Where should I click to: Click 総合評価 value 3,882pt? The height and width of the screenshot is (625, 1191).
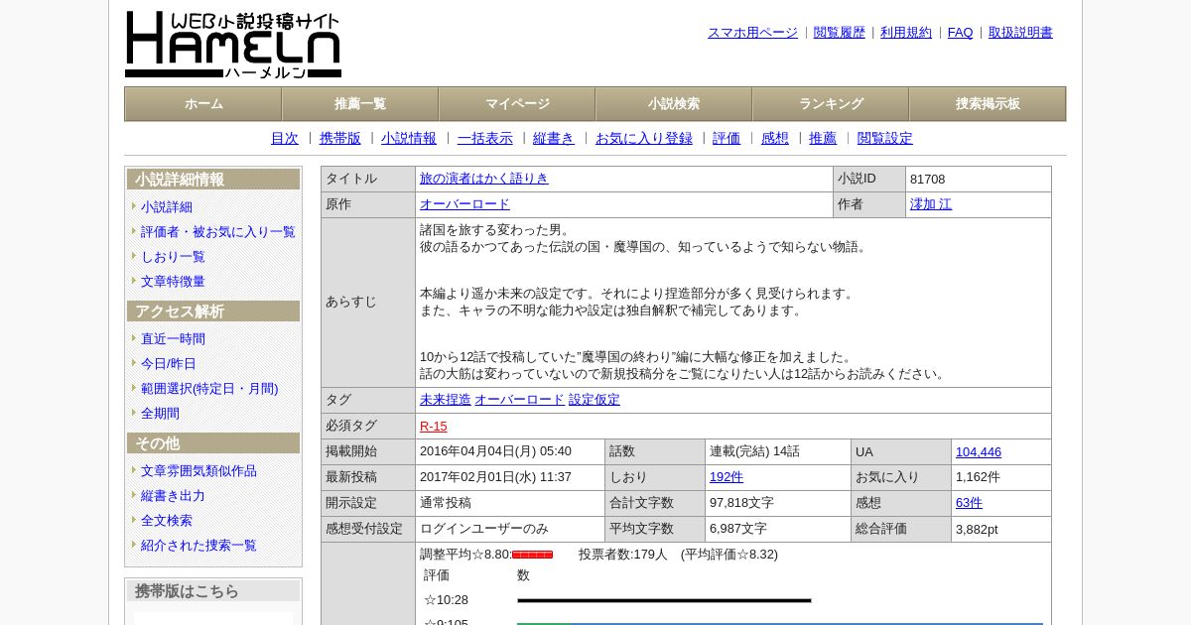point(977,530)
